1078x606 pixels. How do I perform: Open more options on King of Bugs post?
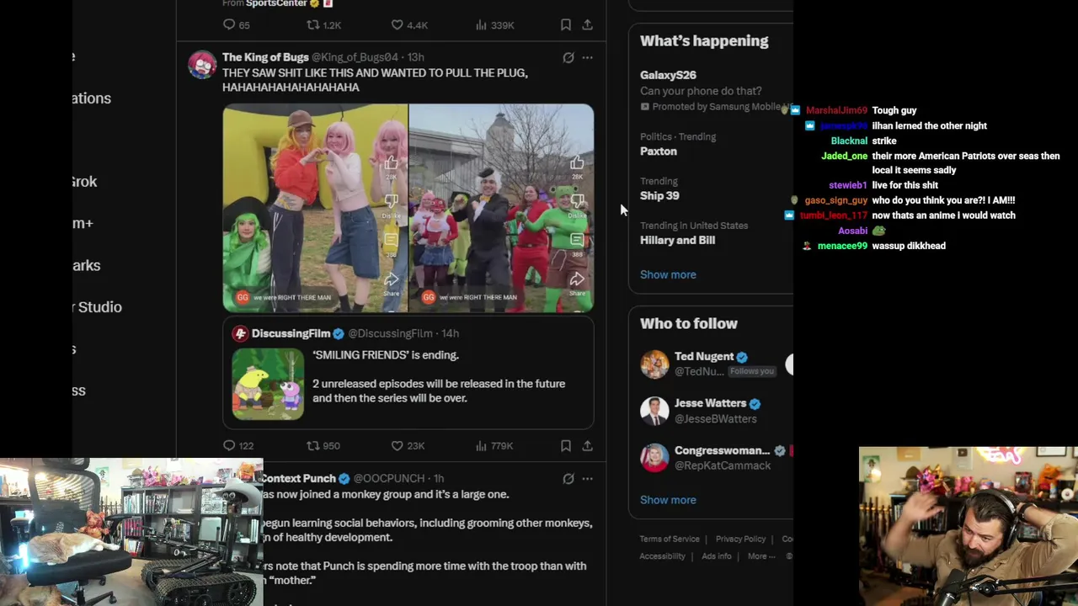click(587, 57)
